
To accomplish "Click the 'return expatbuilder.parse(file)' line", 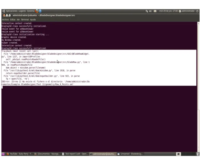I will pos(23,73).
